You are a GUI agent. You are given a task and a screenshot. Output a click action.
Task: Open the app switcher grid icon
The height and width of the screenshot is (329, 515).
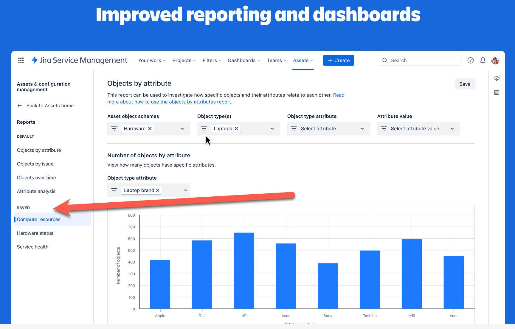[21, 60]
